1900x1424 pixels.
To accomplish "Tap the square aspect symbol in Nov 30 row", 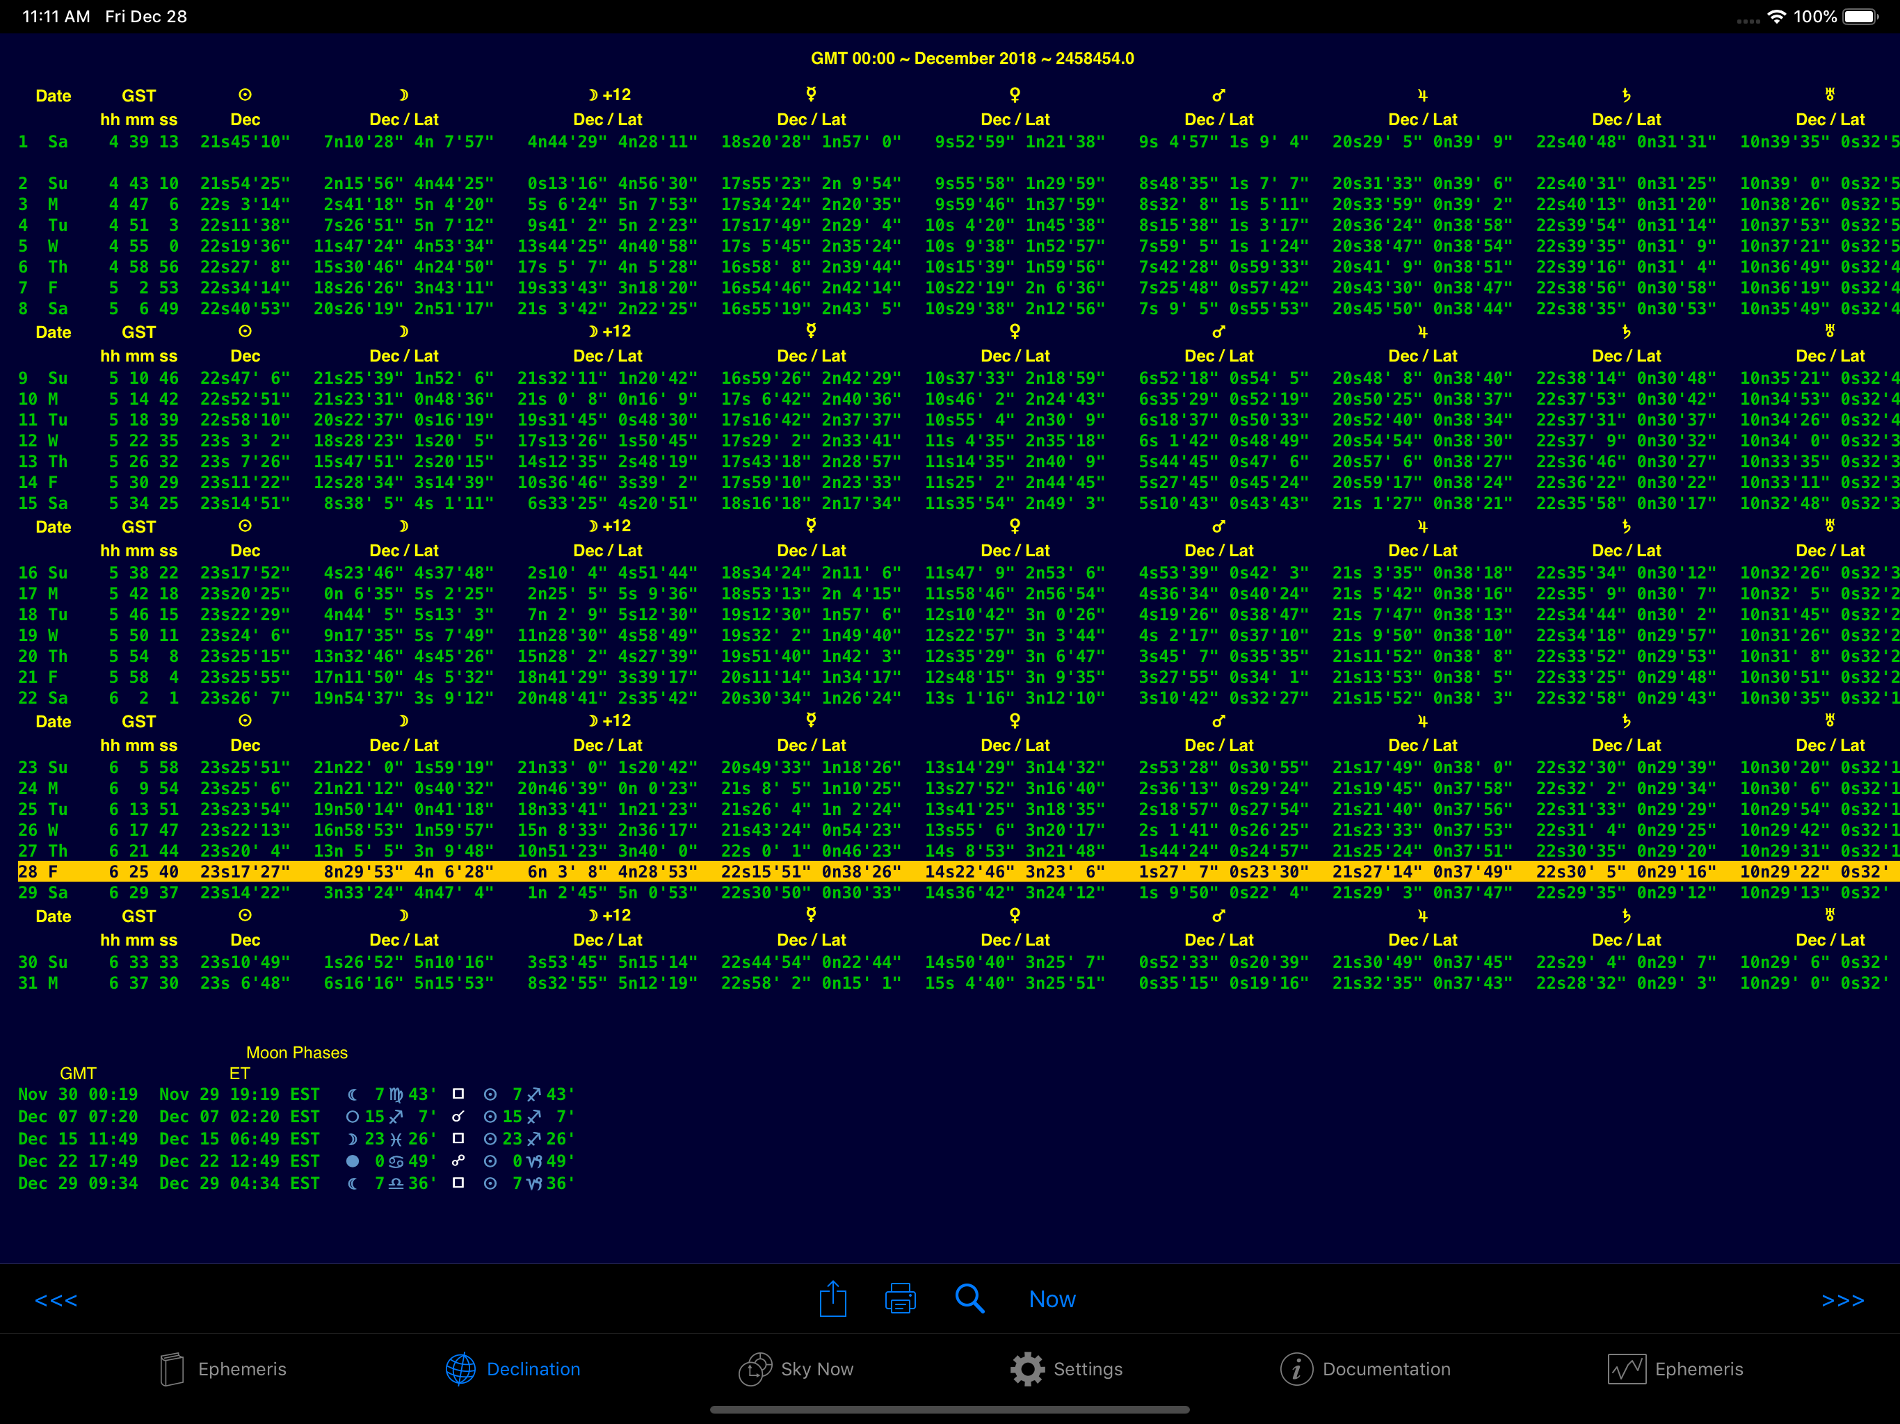I will pyautogui.click(x=459, y=1094).
